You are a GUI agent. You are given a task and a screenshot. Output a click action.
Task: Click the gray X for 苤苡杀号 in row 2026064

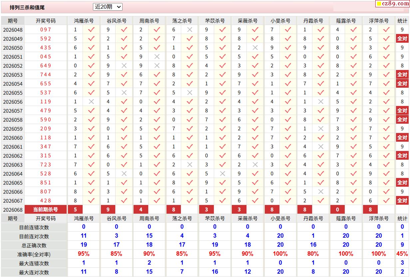[222, 174]
